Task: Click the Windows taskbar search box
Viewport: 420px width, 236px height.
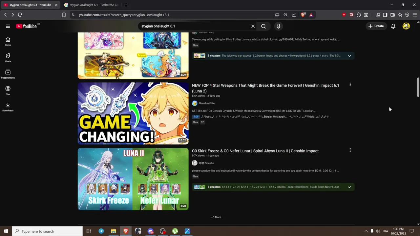Action: point(47,231)
